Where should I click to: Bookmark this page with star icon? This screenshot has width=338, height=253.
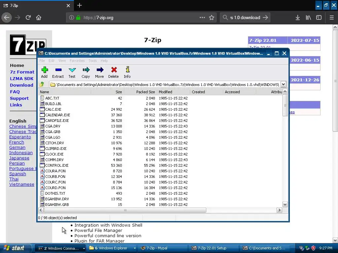(212, 17)
